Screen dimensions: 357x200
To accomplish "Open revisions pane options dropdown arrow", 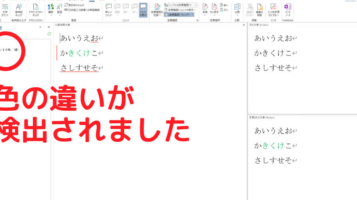I will tap(40, 27).
